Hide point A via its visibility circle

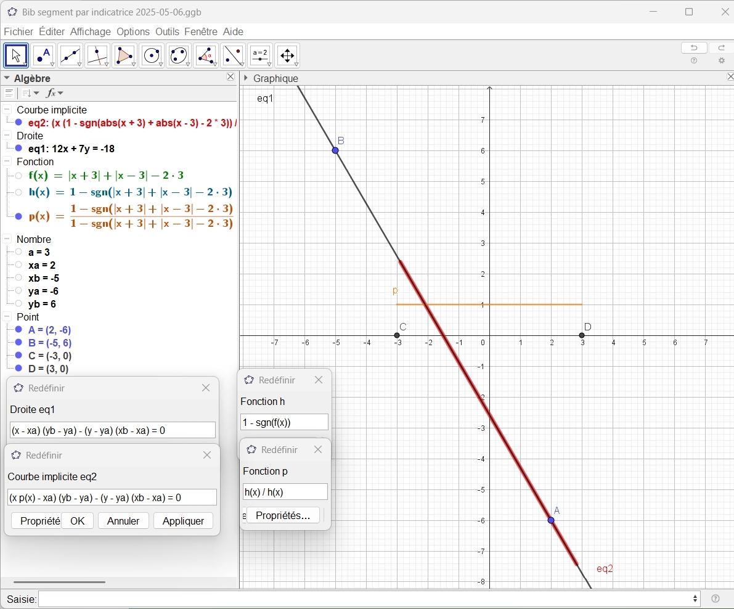[18, 330]
